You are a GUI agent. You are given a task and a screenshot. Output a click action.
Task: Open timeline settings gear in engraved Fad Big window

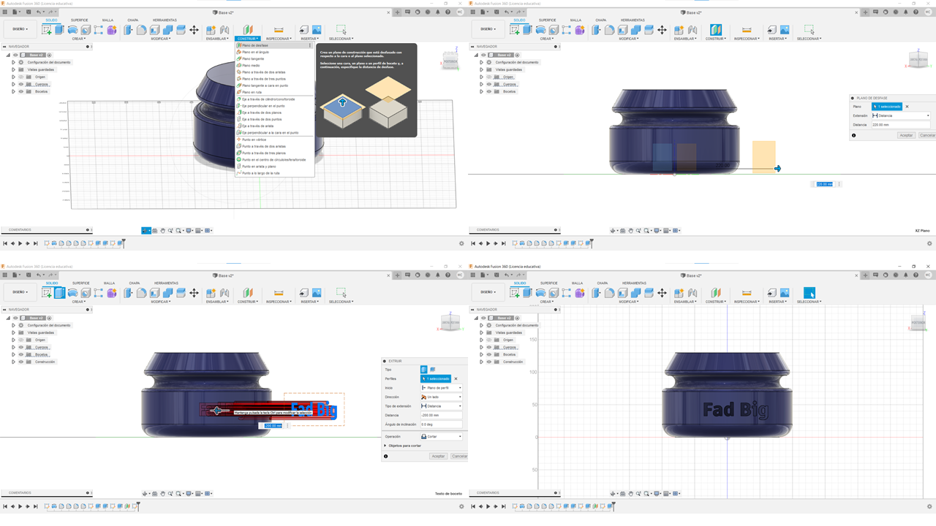929,506
